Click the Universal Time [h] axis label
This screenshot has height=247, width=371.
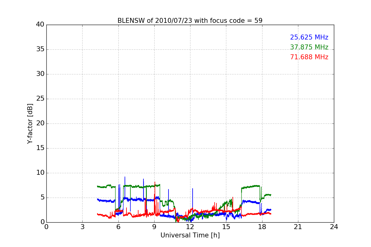[190, 235]
